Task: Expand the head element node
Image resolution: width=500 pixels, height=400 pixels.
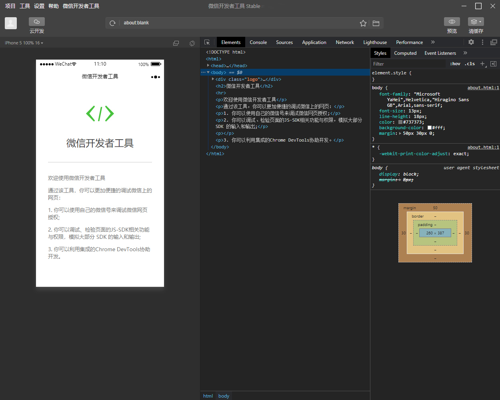Action: pyautogui.click(x=208, y=66)
